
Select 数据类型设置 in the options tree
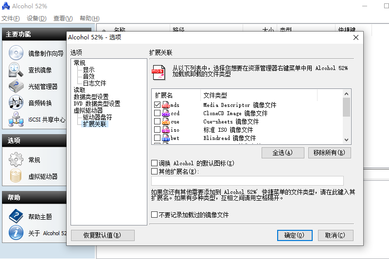[x=91, y=97]
